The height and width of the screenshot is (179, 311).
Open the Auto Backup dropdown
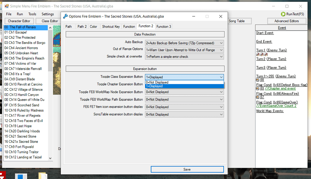pyautogui.click(x=221, y=43)
